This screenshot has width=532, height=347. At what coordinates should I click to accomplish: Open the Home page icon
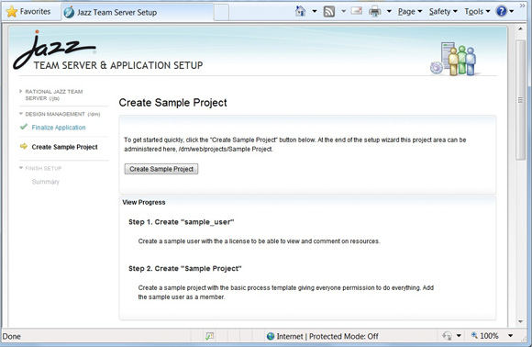point(300,11)
